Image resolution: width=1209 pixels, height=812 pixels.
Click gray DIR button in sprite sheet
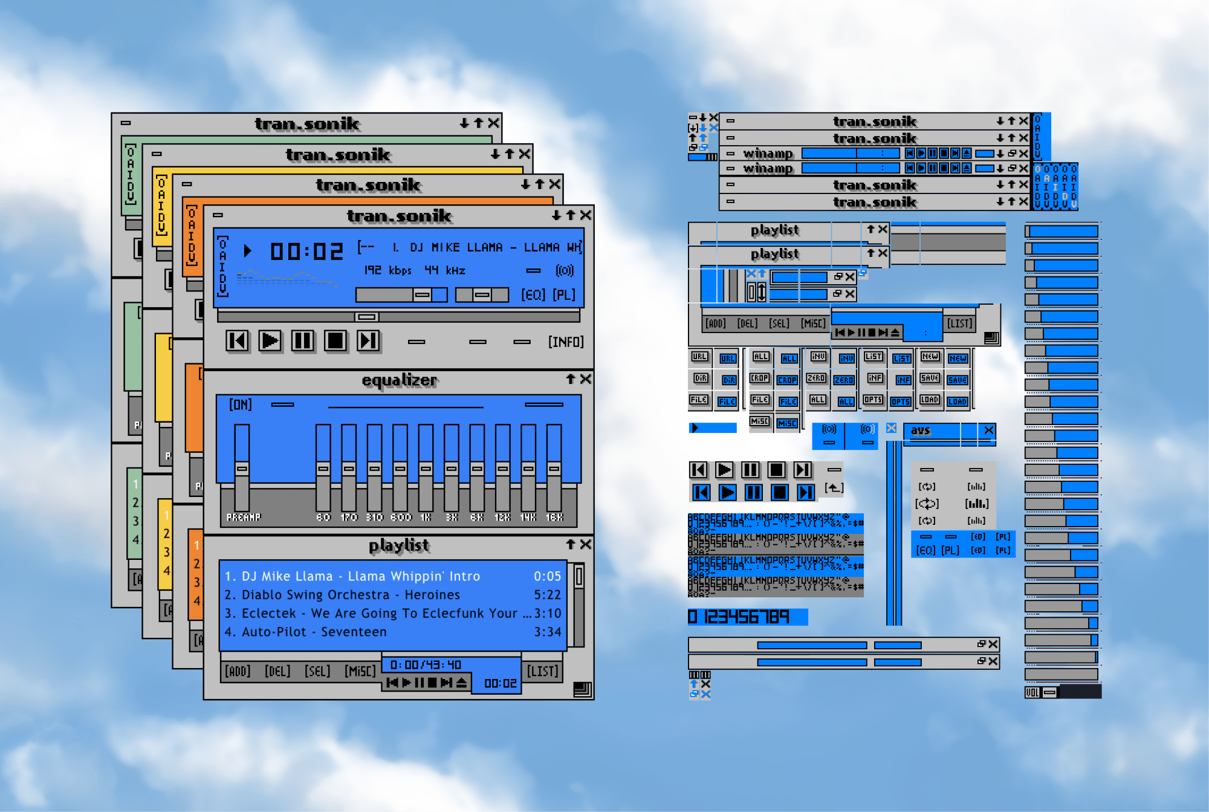pyautogui.click(x=701, y=378)
